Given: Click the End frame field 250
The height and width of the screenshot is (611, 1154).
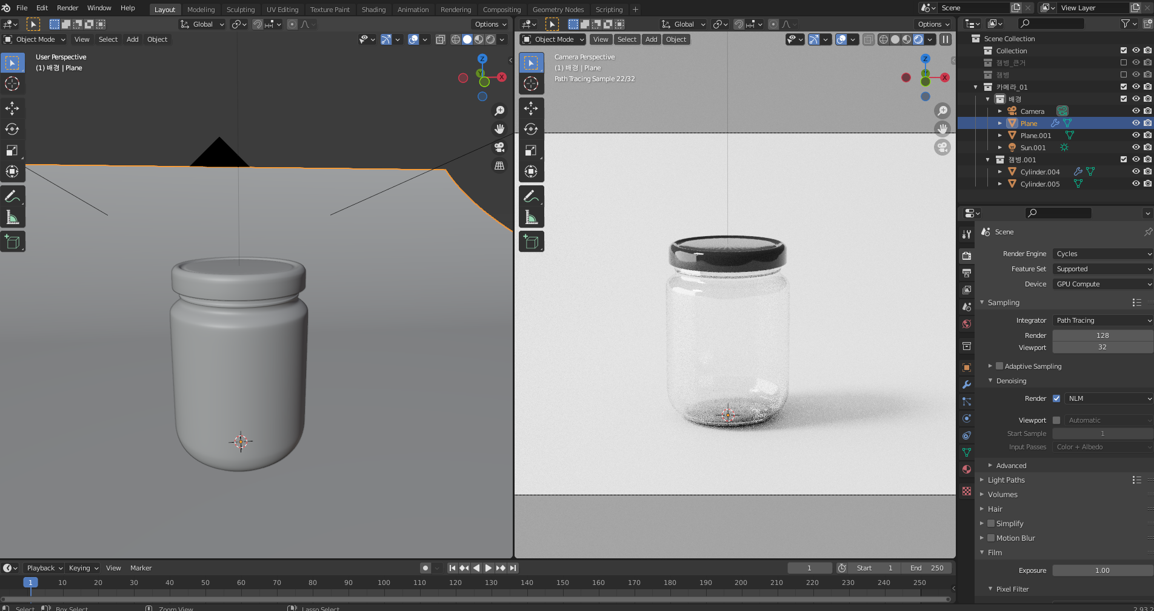Looking at the screenshot, I should (x=927, y=568).
